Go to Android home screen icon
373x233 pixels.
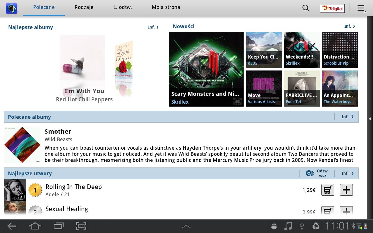[35, 226]
